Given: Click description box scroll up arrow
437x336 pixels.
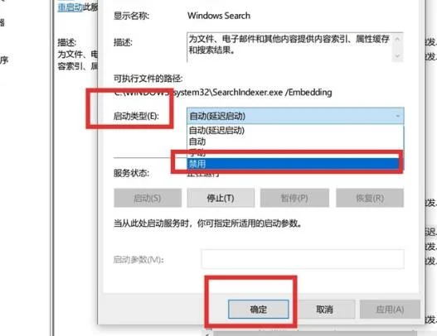Looking at the screenshot, I should point(397,39).
